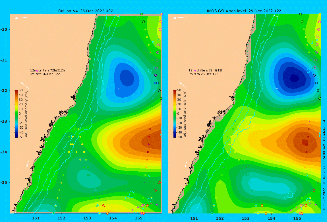The image size is (327, 222).
Task: Select the latitude label -32
Action: tap(3, 91)
